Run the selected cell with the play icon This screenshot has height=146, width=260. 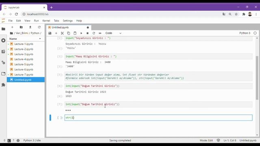[81, 33]
